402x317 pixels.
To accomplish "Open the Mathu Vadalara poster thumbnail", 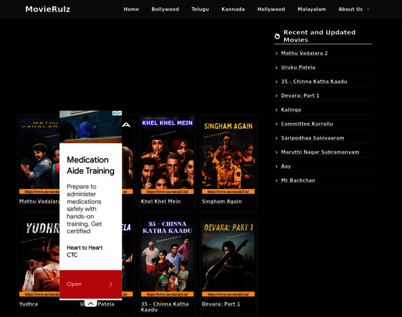I will pyautogui.click(x=39, y=155).
